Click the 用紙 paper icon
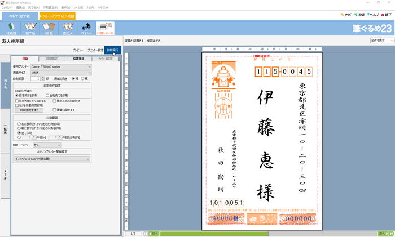 [x=49, y=28]
